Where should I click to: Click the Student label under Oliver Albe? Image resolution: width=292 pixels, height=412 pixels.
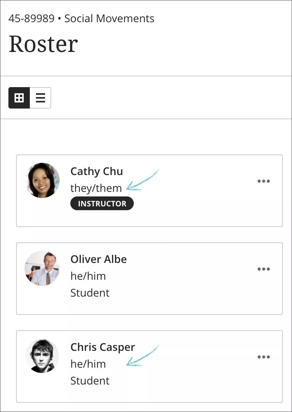[x=90, y=293]
